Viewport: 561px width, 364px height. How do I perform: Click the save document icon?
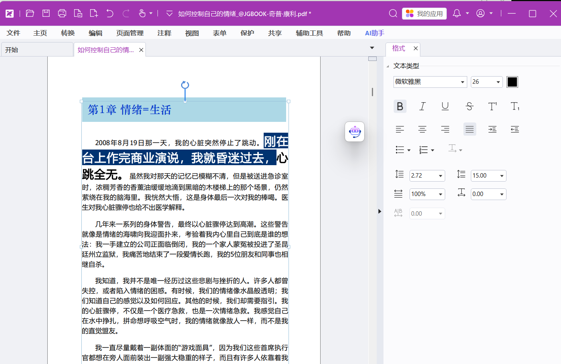[46, 14]
